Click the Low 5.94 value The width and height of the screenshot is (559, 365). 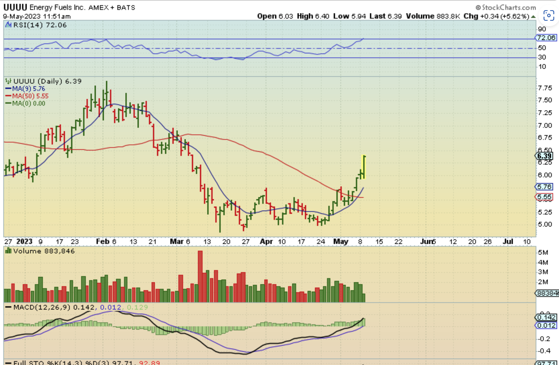point(349,16)
